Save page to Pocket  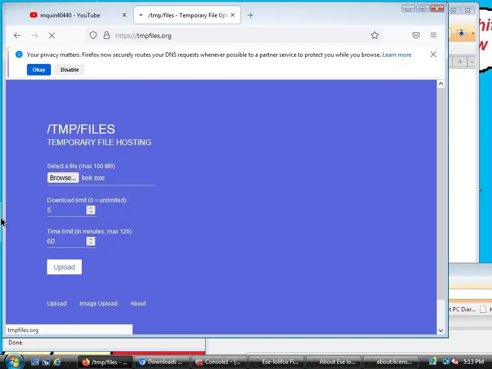(416, 35)
